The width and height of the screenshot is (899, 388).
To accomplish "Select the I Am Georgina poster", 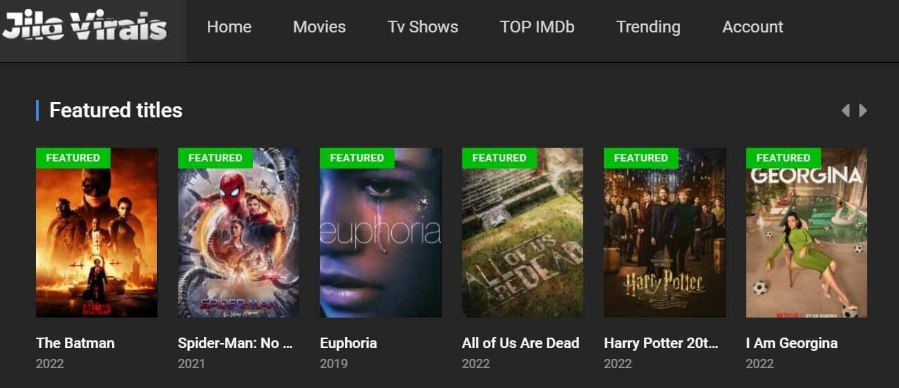I will tap(806, 233).
